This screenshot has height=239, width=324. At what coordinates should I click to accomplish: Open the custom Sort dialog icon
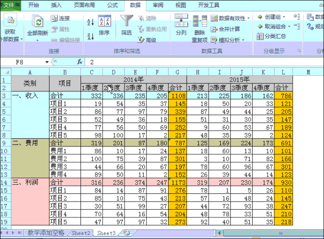(x=104, y=21)
